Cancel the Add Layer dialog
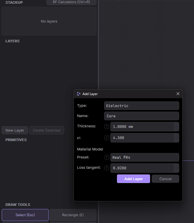The image size is (194, 223). coord(165,179)
